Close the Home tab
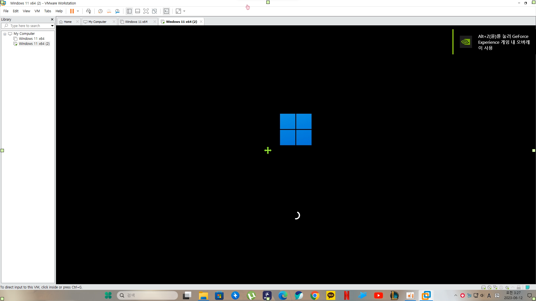 (77, 22)
